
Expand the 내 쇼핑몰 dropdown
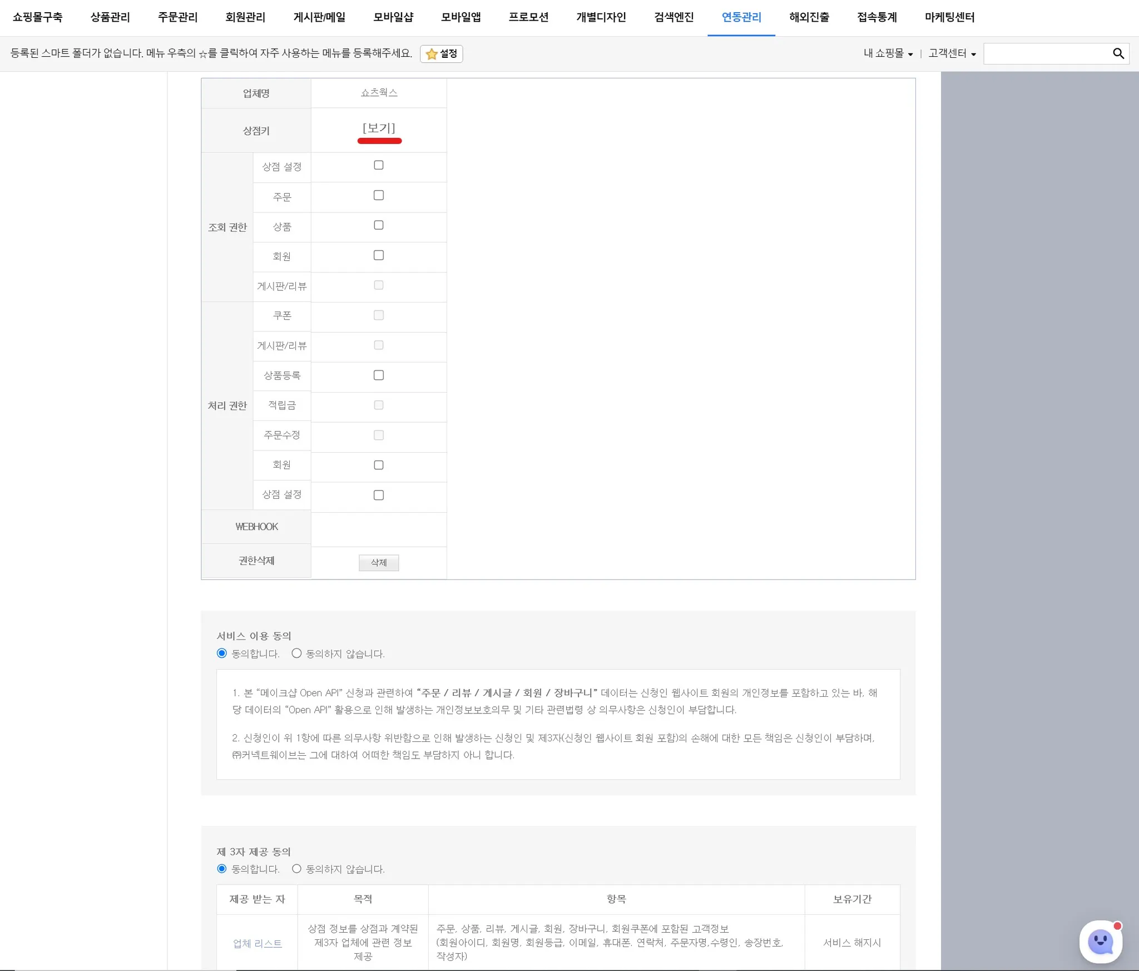click(x=888, y=53)
